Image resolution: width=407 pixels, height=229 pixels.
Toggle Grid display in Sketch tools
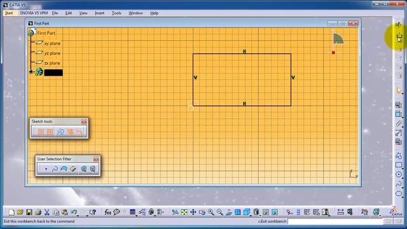[41, 132]
